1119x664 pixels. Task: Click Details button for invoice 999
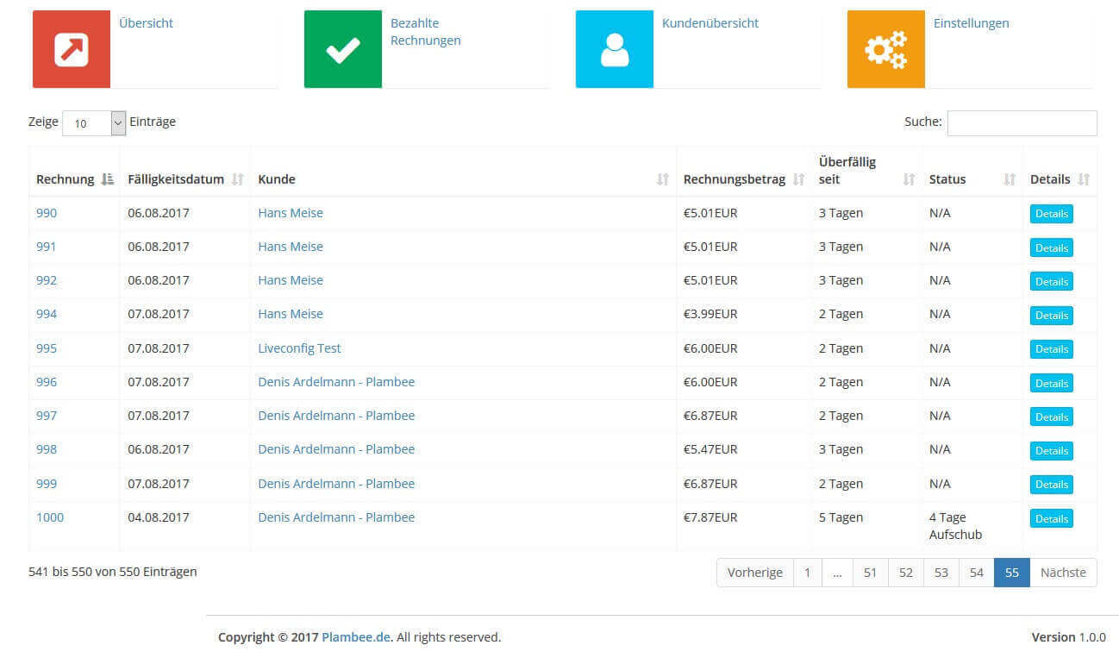[x=1051, y=485]
